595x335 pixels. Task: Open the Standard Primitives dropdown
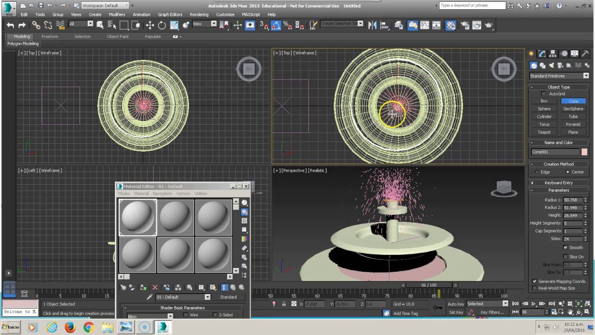tap(559, 76)
